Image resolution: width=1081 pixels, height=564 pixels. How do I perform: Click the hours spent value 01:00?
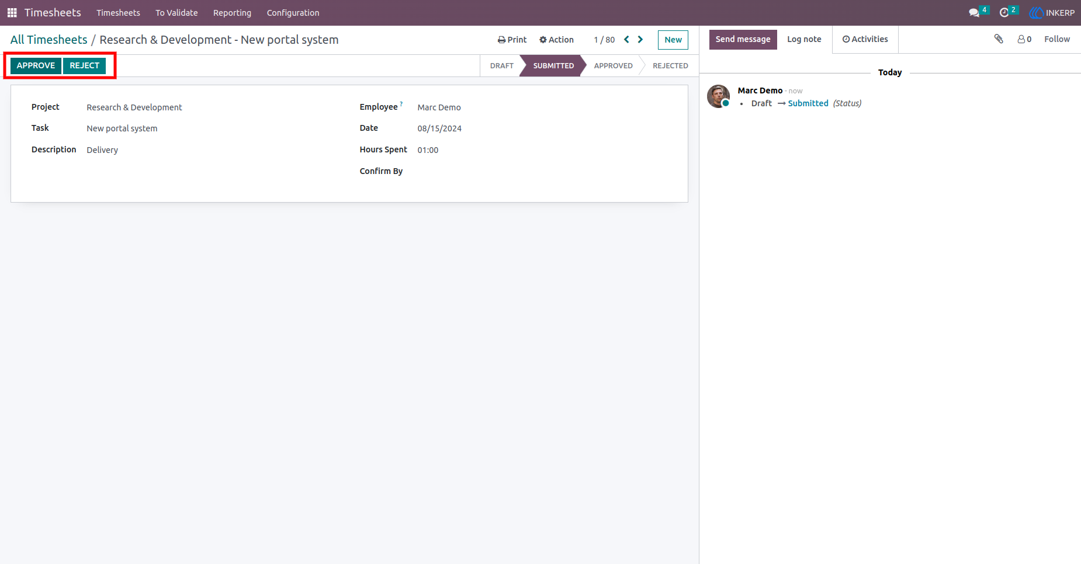coord(428,150)
